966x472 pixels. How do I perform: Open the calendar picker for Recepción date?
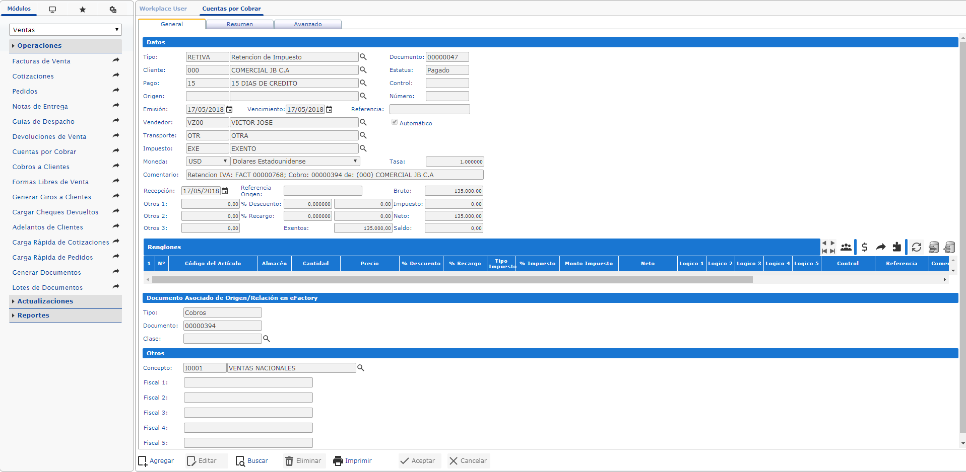pyautogui.click(x=225, y=191)
